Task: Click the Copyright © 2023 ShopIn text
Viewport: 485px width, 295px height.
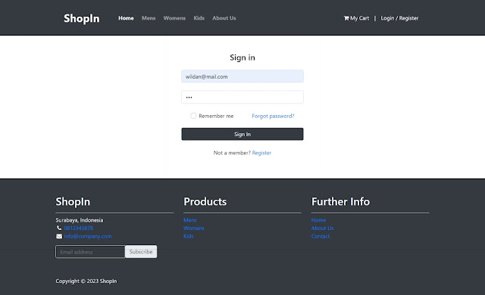Action: [x=86, y=281]
